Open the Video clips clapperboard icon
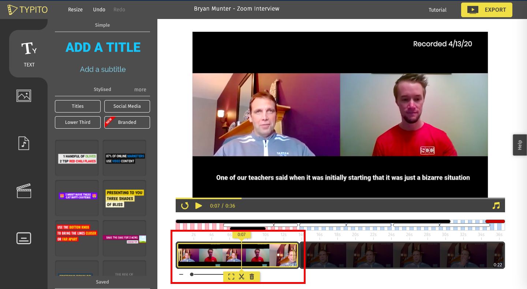Viewport: 527px width, 289px height. (x=24, y=191)
